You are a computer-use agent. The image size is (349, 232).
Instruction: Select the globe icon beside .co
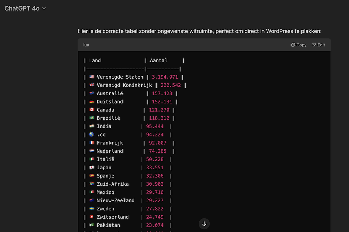coord(92,134)
